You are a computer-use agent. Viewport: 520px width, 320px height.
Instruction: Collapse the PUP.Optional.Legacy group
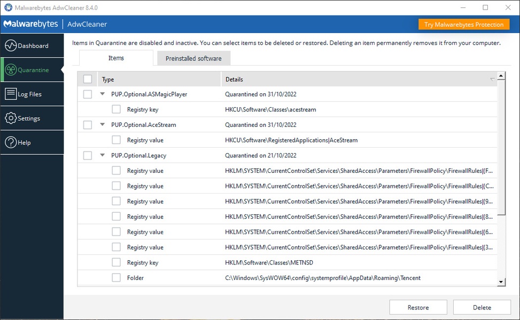pos(103,156)
